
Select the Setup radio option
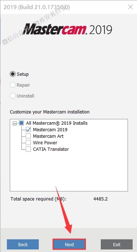coord(13,74)
